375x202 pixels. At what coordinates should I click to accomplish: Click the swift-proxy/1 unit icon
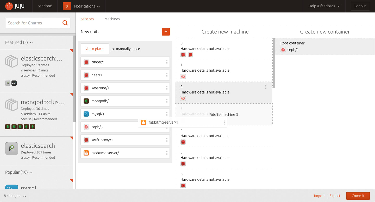86,140
